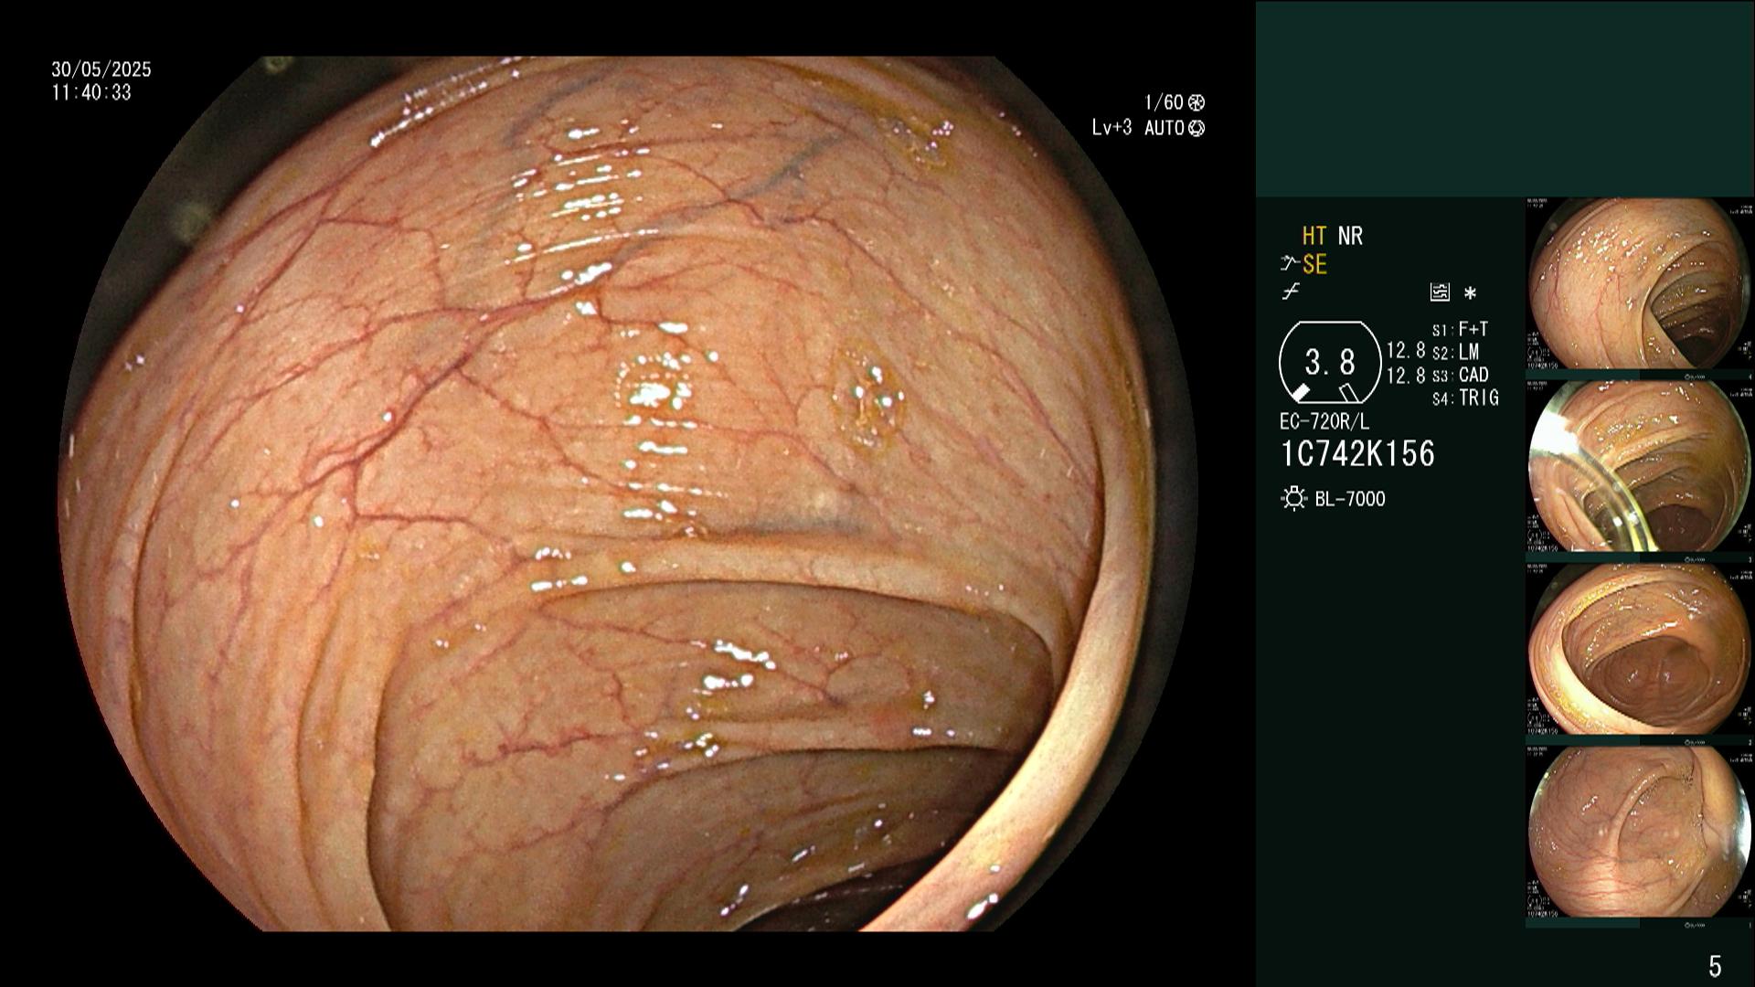
Task: Click the S4: TRIG switch assignment
Action: point(1465,398)
